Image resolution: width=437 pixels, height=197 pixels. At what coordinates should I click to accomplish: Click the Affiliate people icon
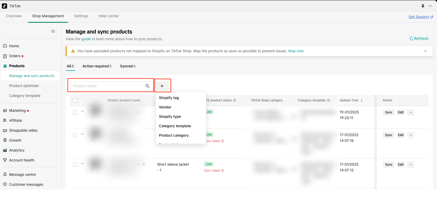click(5, 120)
